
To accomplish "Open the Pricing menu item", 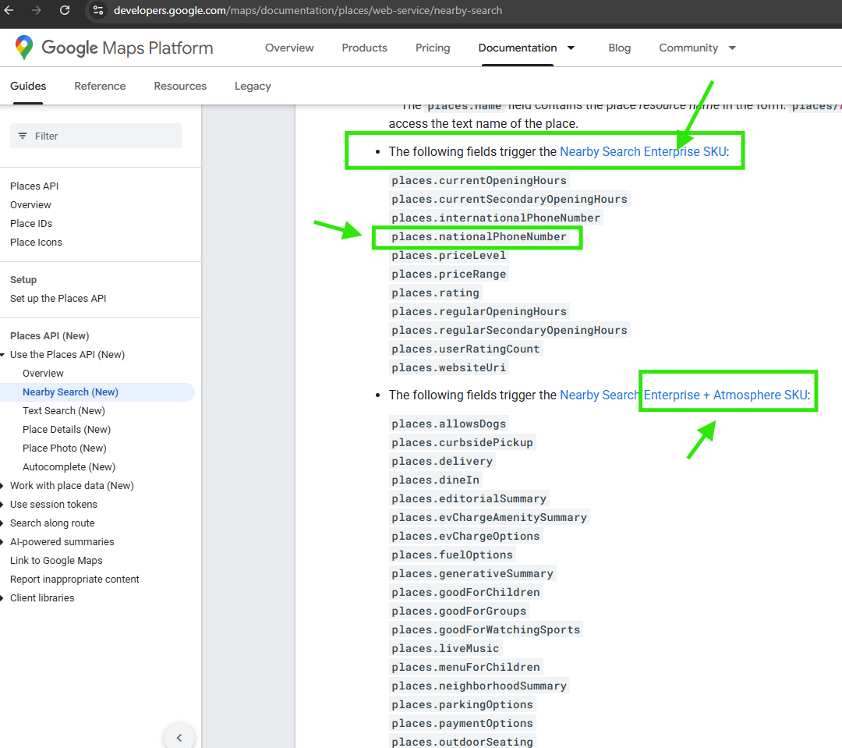I will coord(433,48).
